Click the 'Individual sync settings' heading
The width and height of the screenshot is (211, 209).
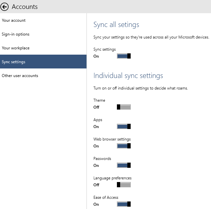[128, 76]
